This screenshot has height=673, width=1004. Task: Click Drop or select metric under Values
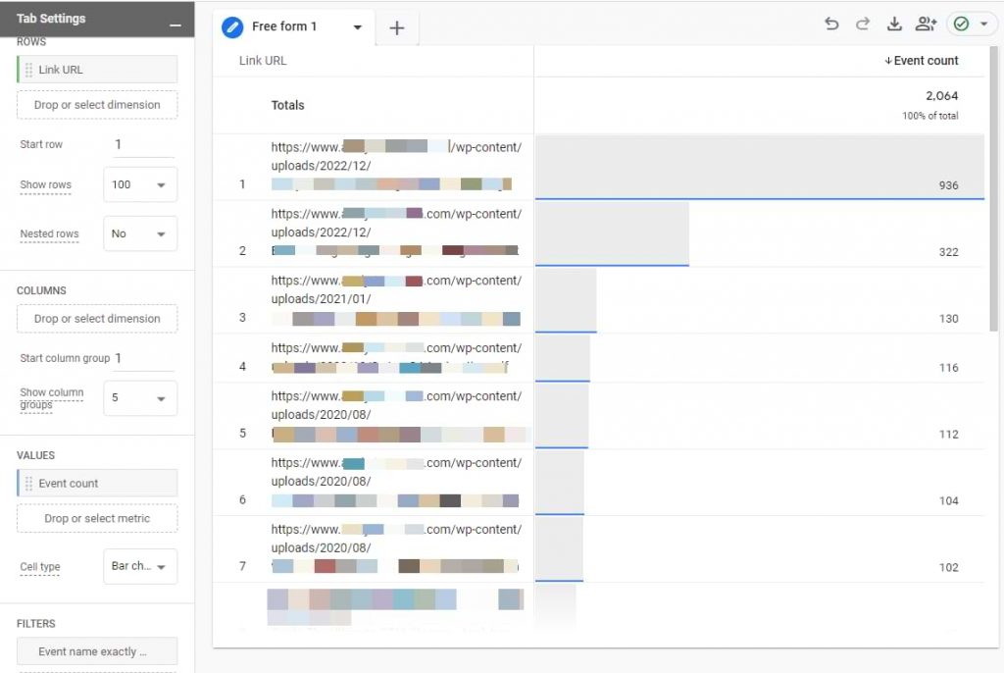pyautogui.click(x=96, y=518)
